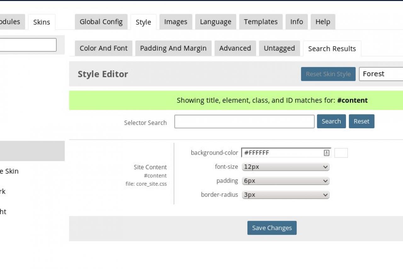Click the icon inside the background-color field
403x272 pixels.
[326, 153]
